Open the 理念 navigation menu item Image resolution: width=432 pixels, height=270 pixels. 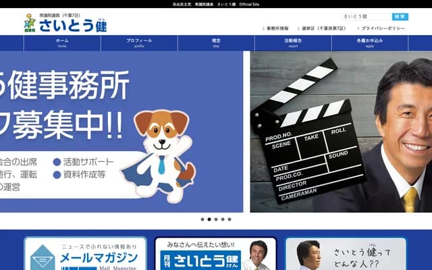click(x=216, y=43)
